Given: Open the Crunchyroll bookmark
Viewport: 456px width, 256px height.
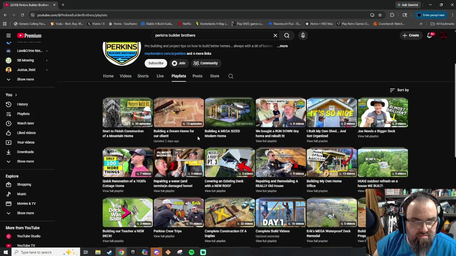Looking at the screenshot, I should pyautogui.click(x=389, y=24).
